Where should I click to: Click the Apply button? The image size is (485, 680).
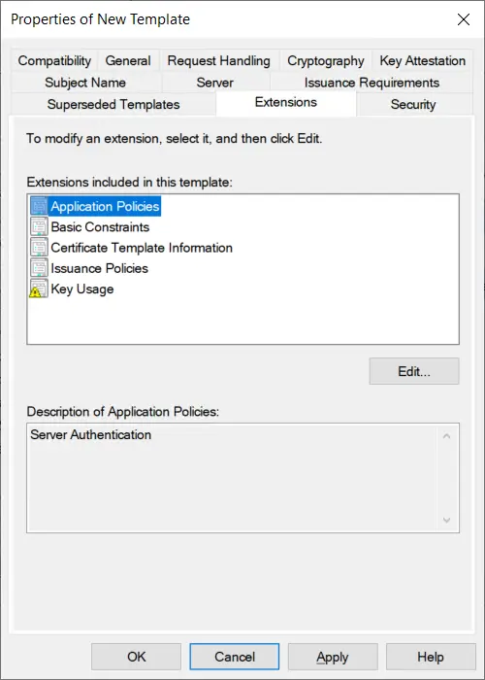(x=333, y=657)
